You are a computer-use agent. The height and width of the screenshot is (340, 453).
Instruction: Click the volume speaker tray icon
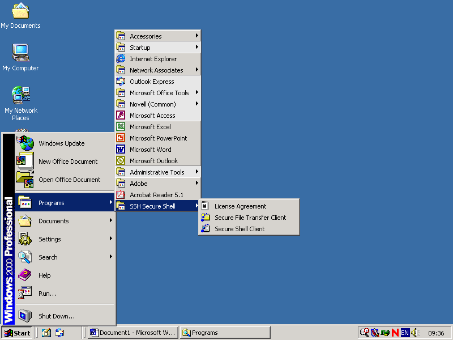415,333
